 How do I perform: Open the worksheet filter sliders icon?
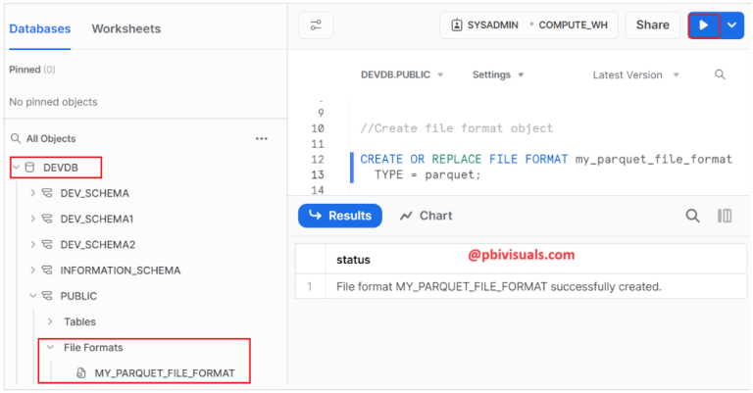(x=316, y=25)
